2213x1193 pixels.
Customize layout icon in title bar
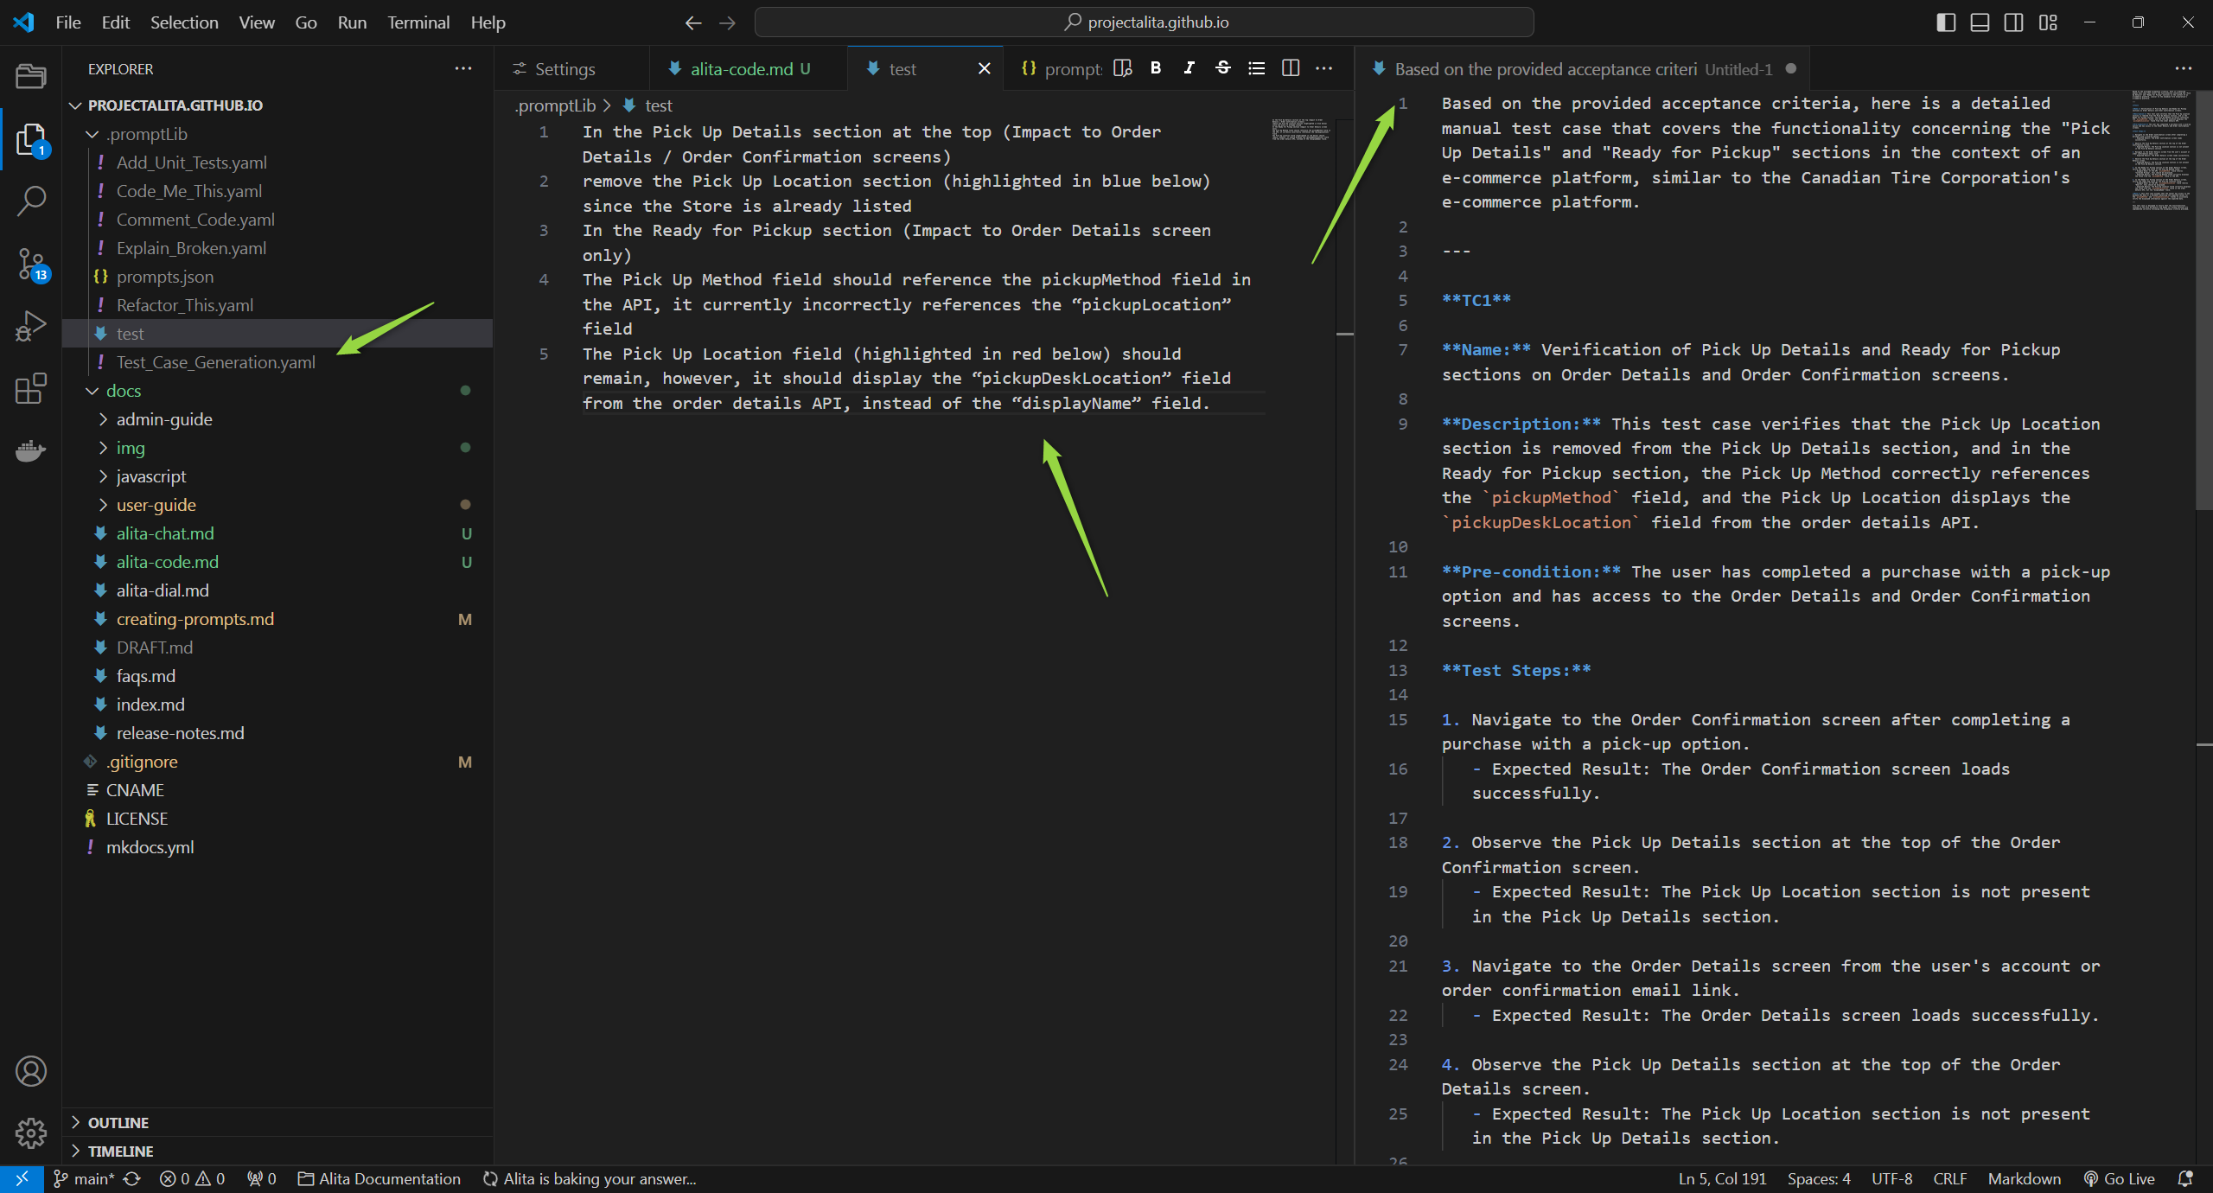2048,22
